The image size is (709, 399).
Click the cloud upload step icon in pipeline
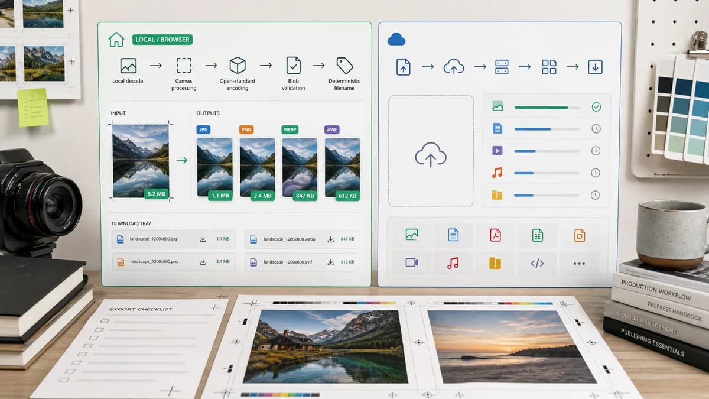[x=454, y=67]
